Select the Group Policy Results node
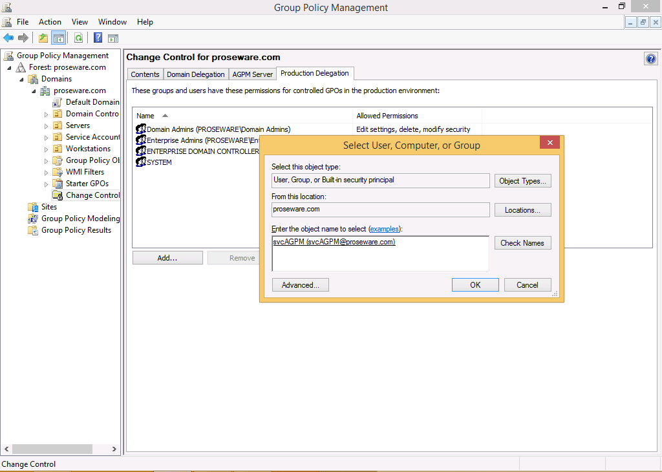The width and height of the screenshot is (662, 472). pos(76,230)
